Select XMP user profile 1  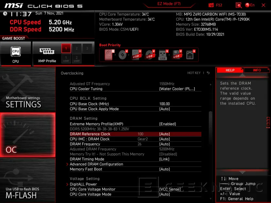pyautogui.click(x=66, y=59)
